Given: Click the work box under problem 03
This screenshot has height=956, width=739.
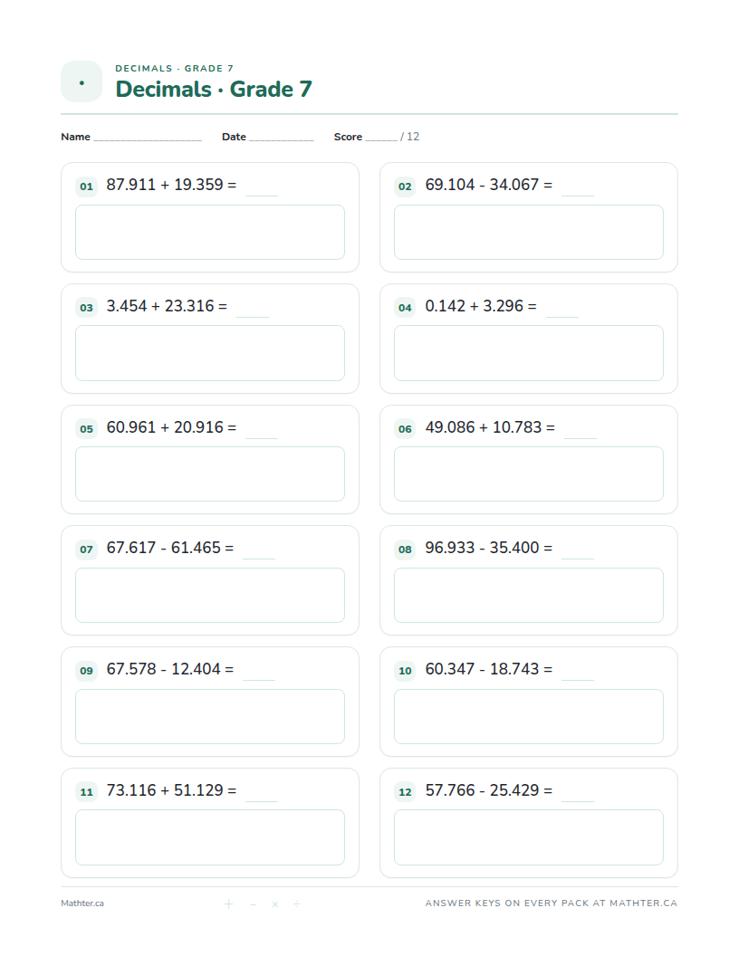Looking at the screenshot, I should point(210,353).
